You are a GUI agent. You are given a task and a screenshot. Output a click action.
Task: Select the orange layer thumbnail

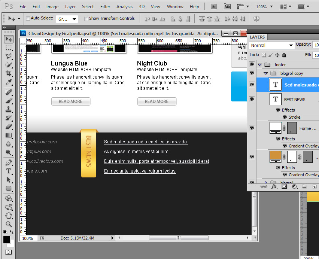pos(275,156)
